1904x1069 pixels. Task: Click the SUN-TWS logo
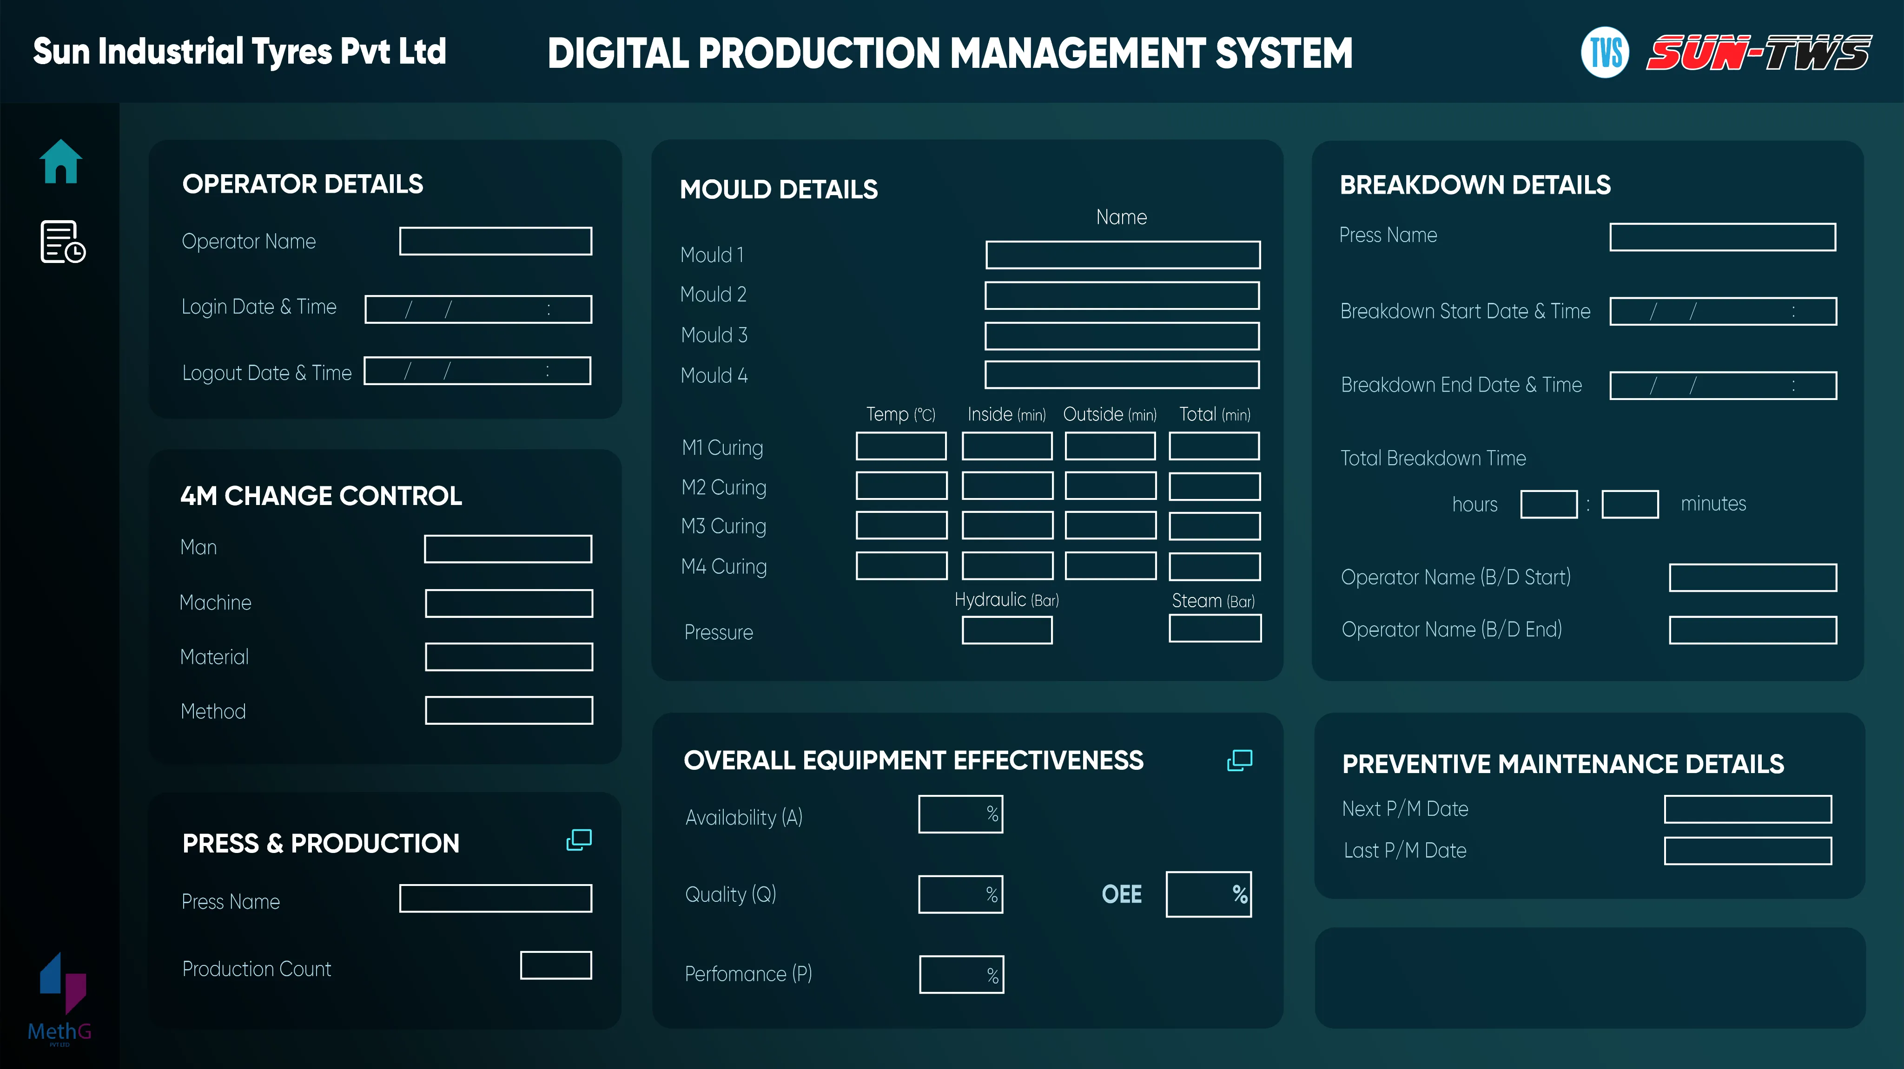(1759, 52)
